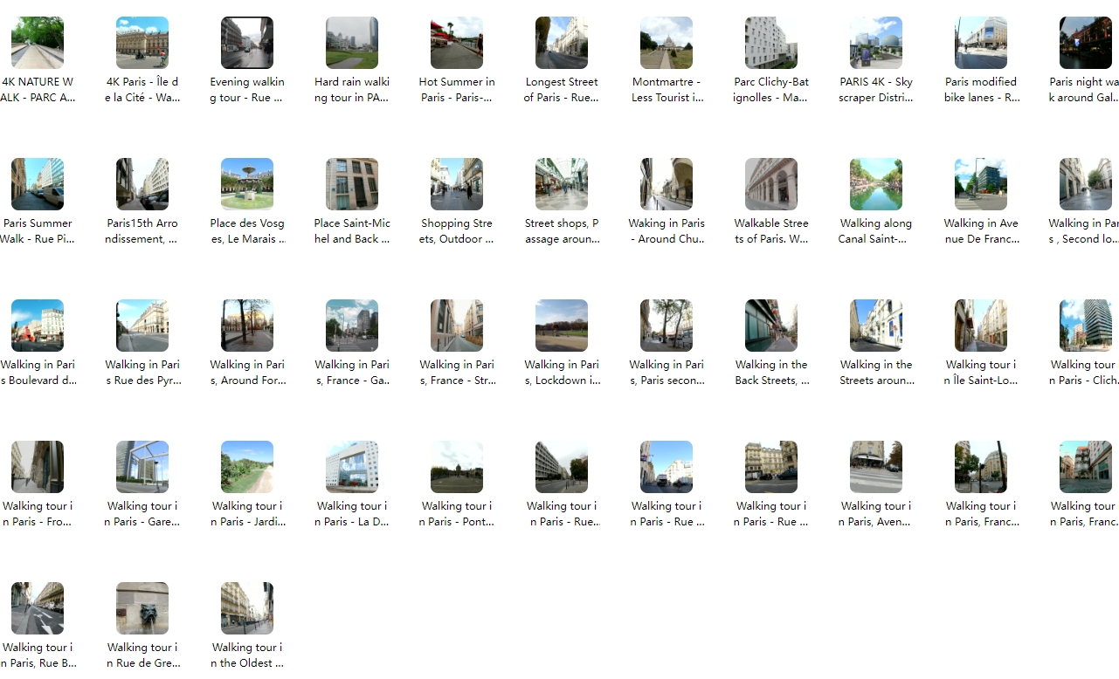
Task: Click the 'Walking in Avenue De Franc...' label
Action: coord(981,231)
